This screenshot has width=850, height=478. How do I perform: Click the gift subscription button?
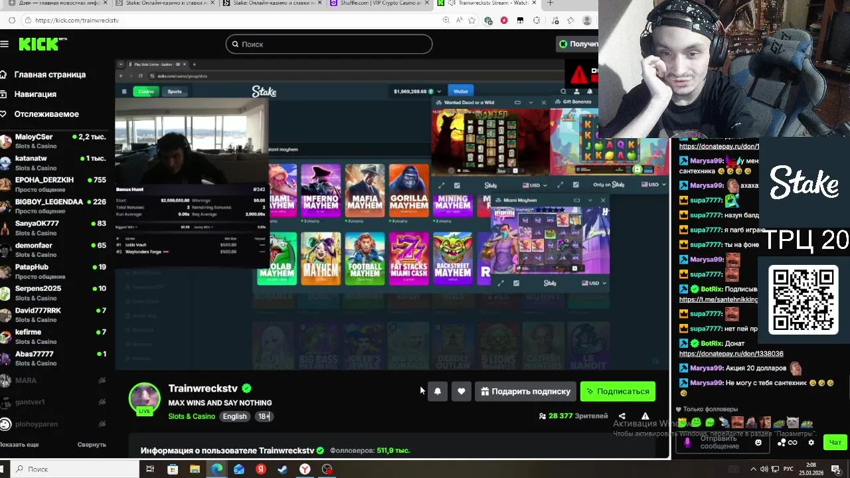click(525, 392)
